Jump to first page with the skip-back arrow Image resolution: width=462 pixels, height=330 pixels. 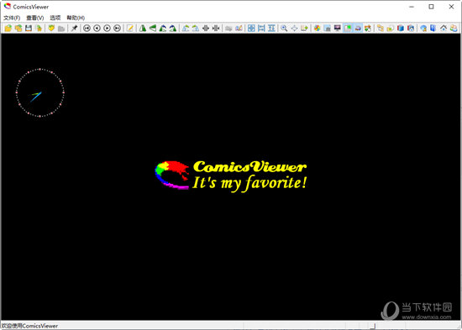click(87, 28)
